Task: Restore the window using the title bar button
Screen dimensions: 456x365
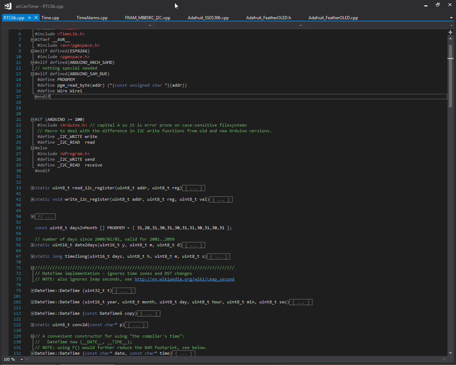Action: click(x=438, y=5)
